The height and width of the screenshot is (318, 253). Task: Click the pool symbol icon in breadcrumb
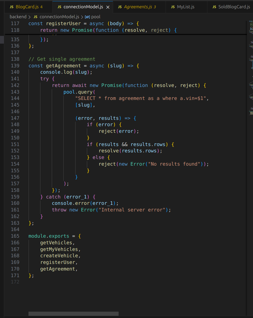[88, 17]
